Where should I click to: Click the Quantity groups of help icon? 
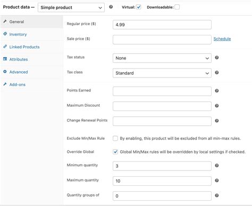(x=217, y=195)
